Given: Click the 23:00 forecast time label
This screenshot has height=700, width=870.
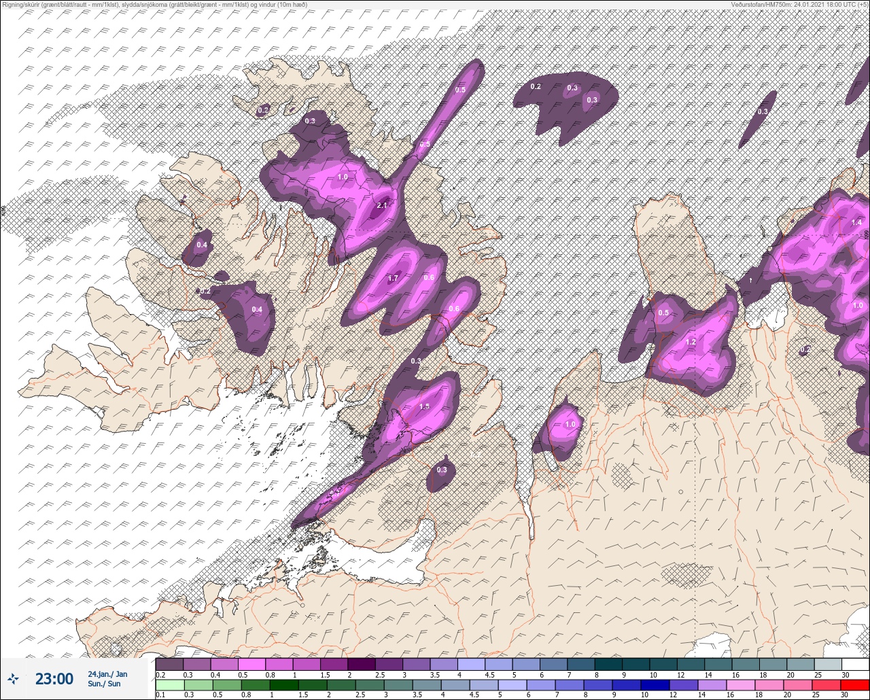Looking at the screenshot, I should (54, 679).
